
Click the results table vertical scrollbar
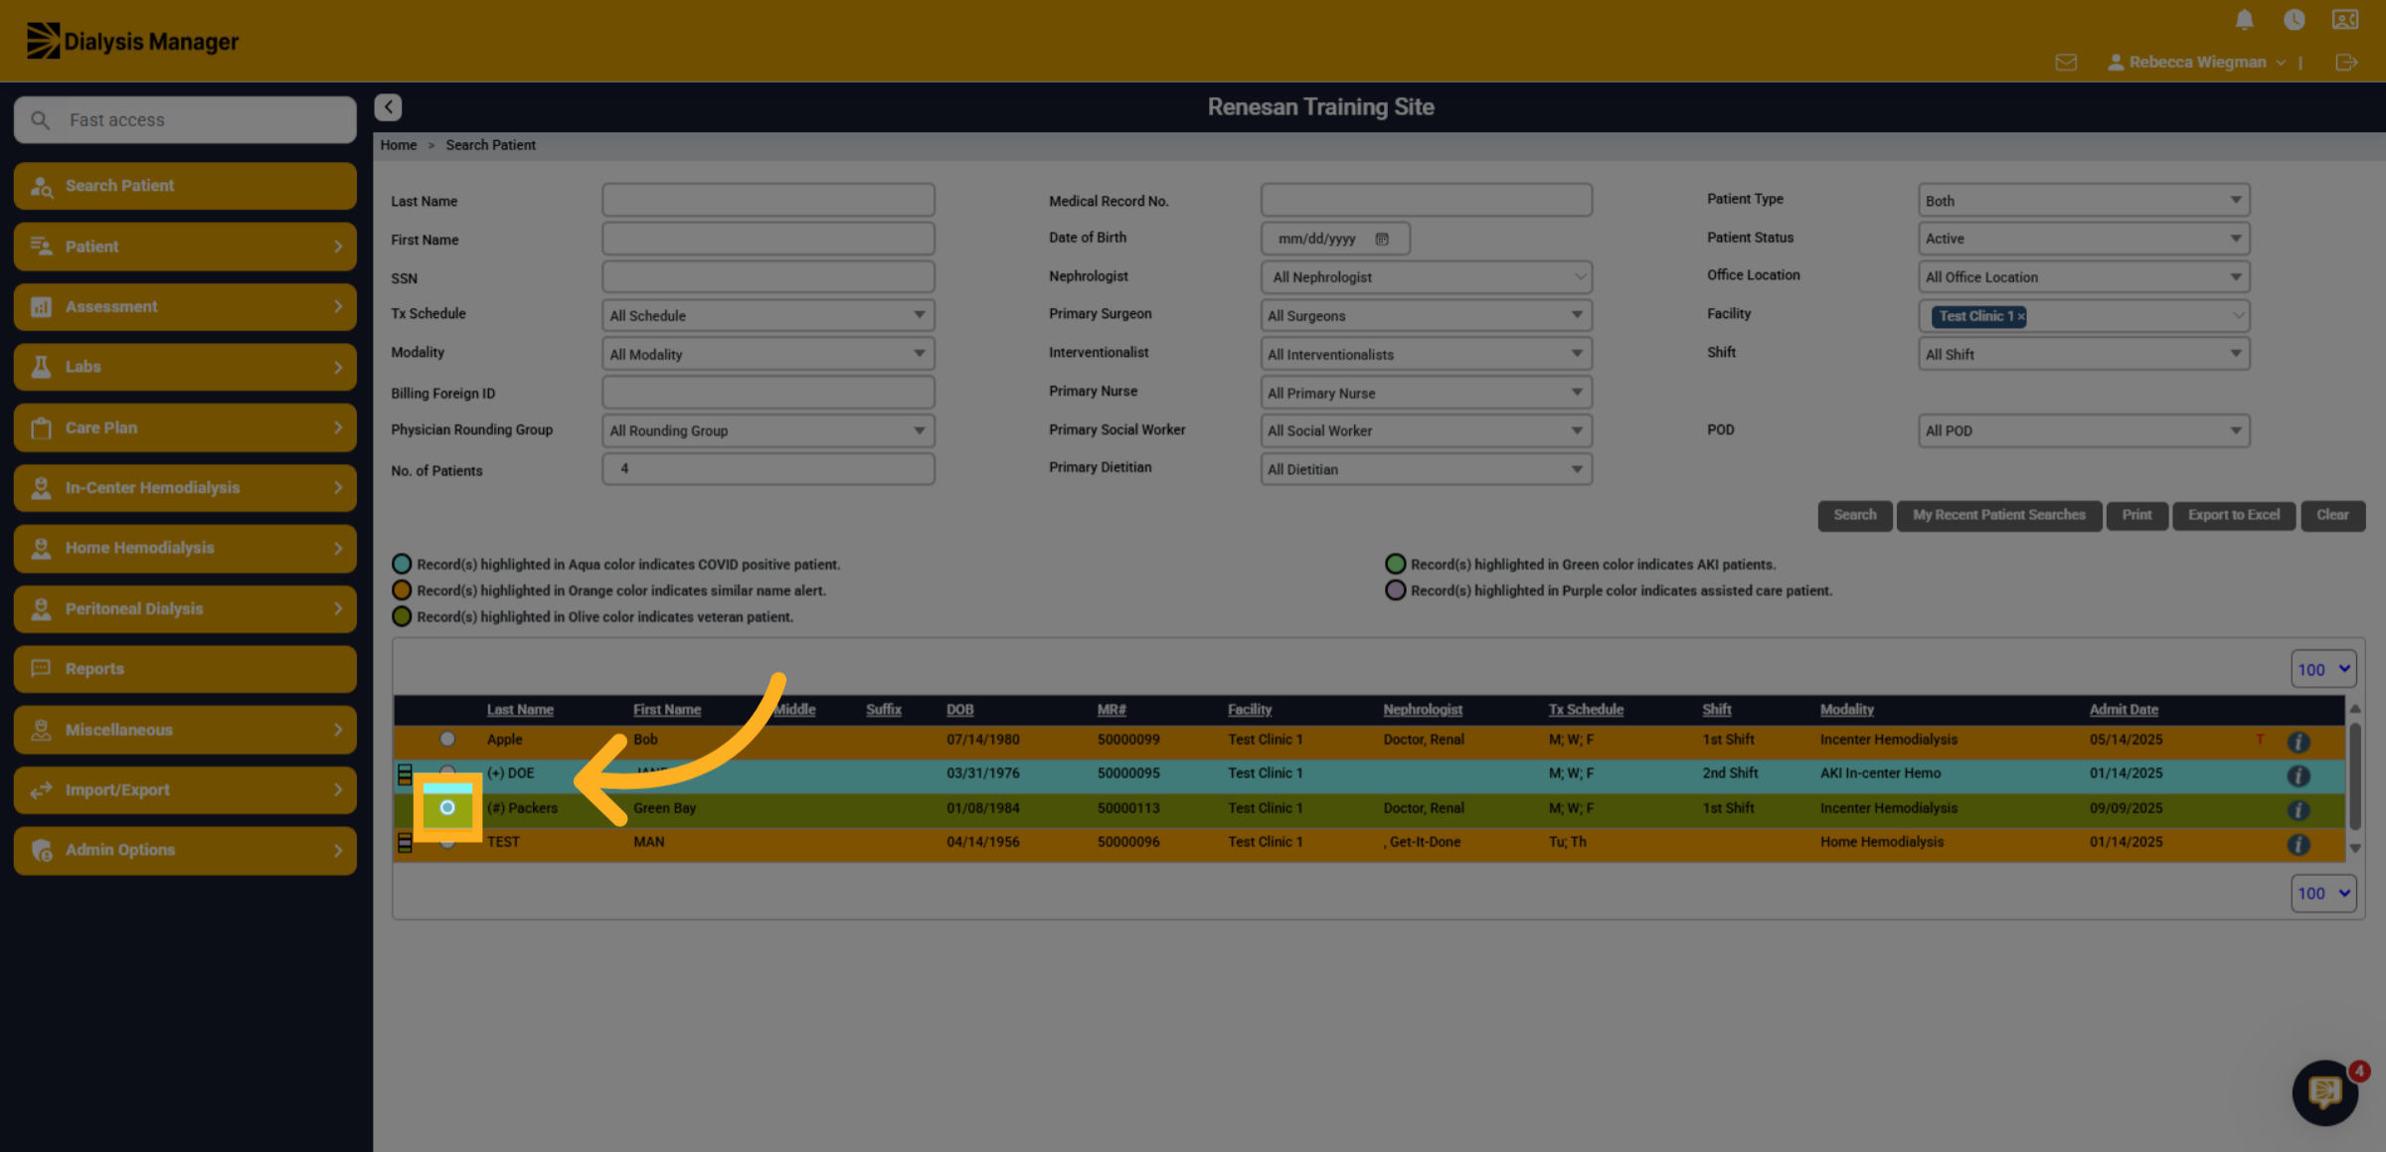pyautogui.click(x=2354, y=777)
